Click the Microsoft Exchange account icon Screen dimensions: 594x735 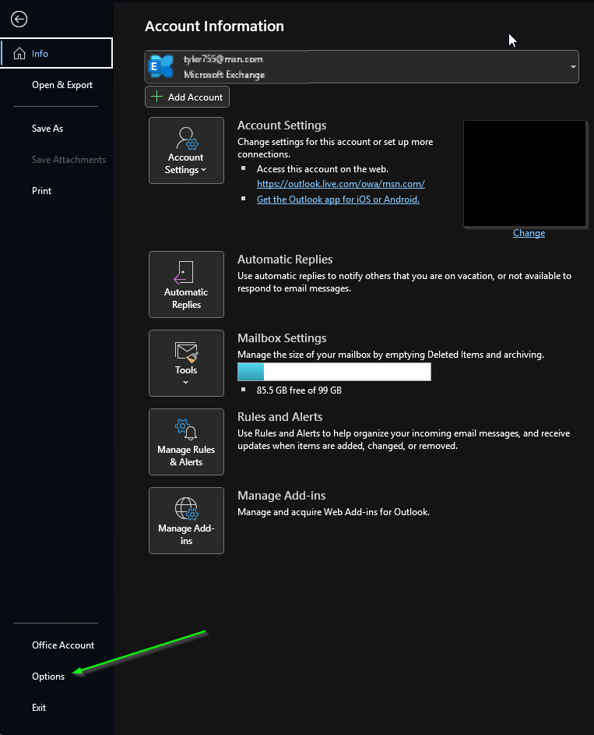coord(162,67)
